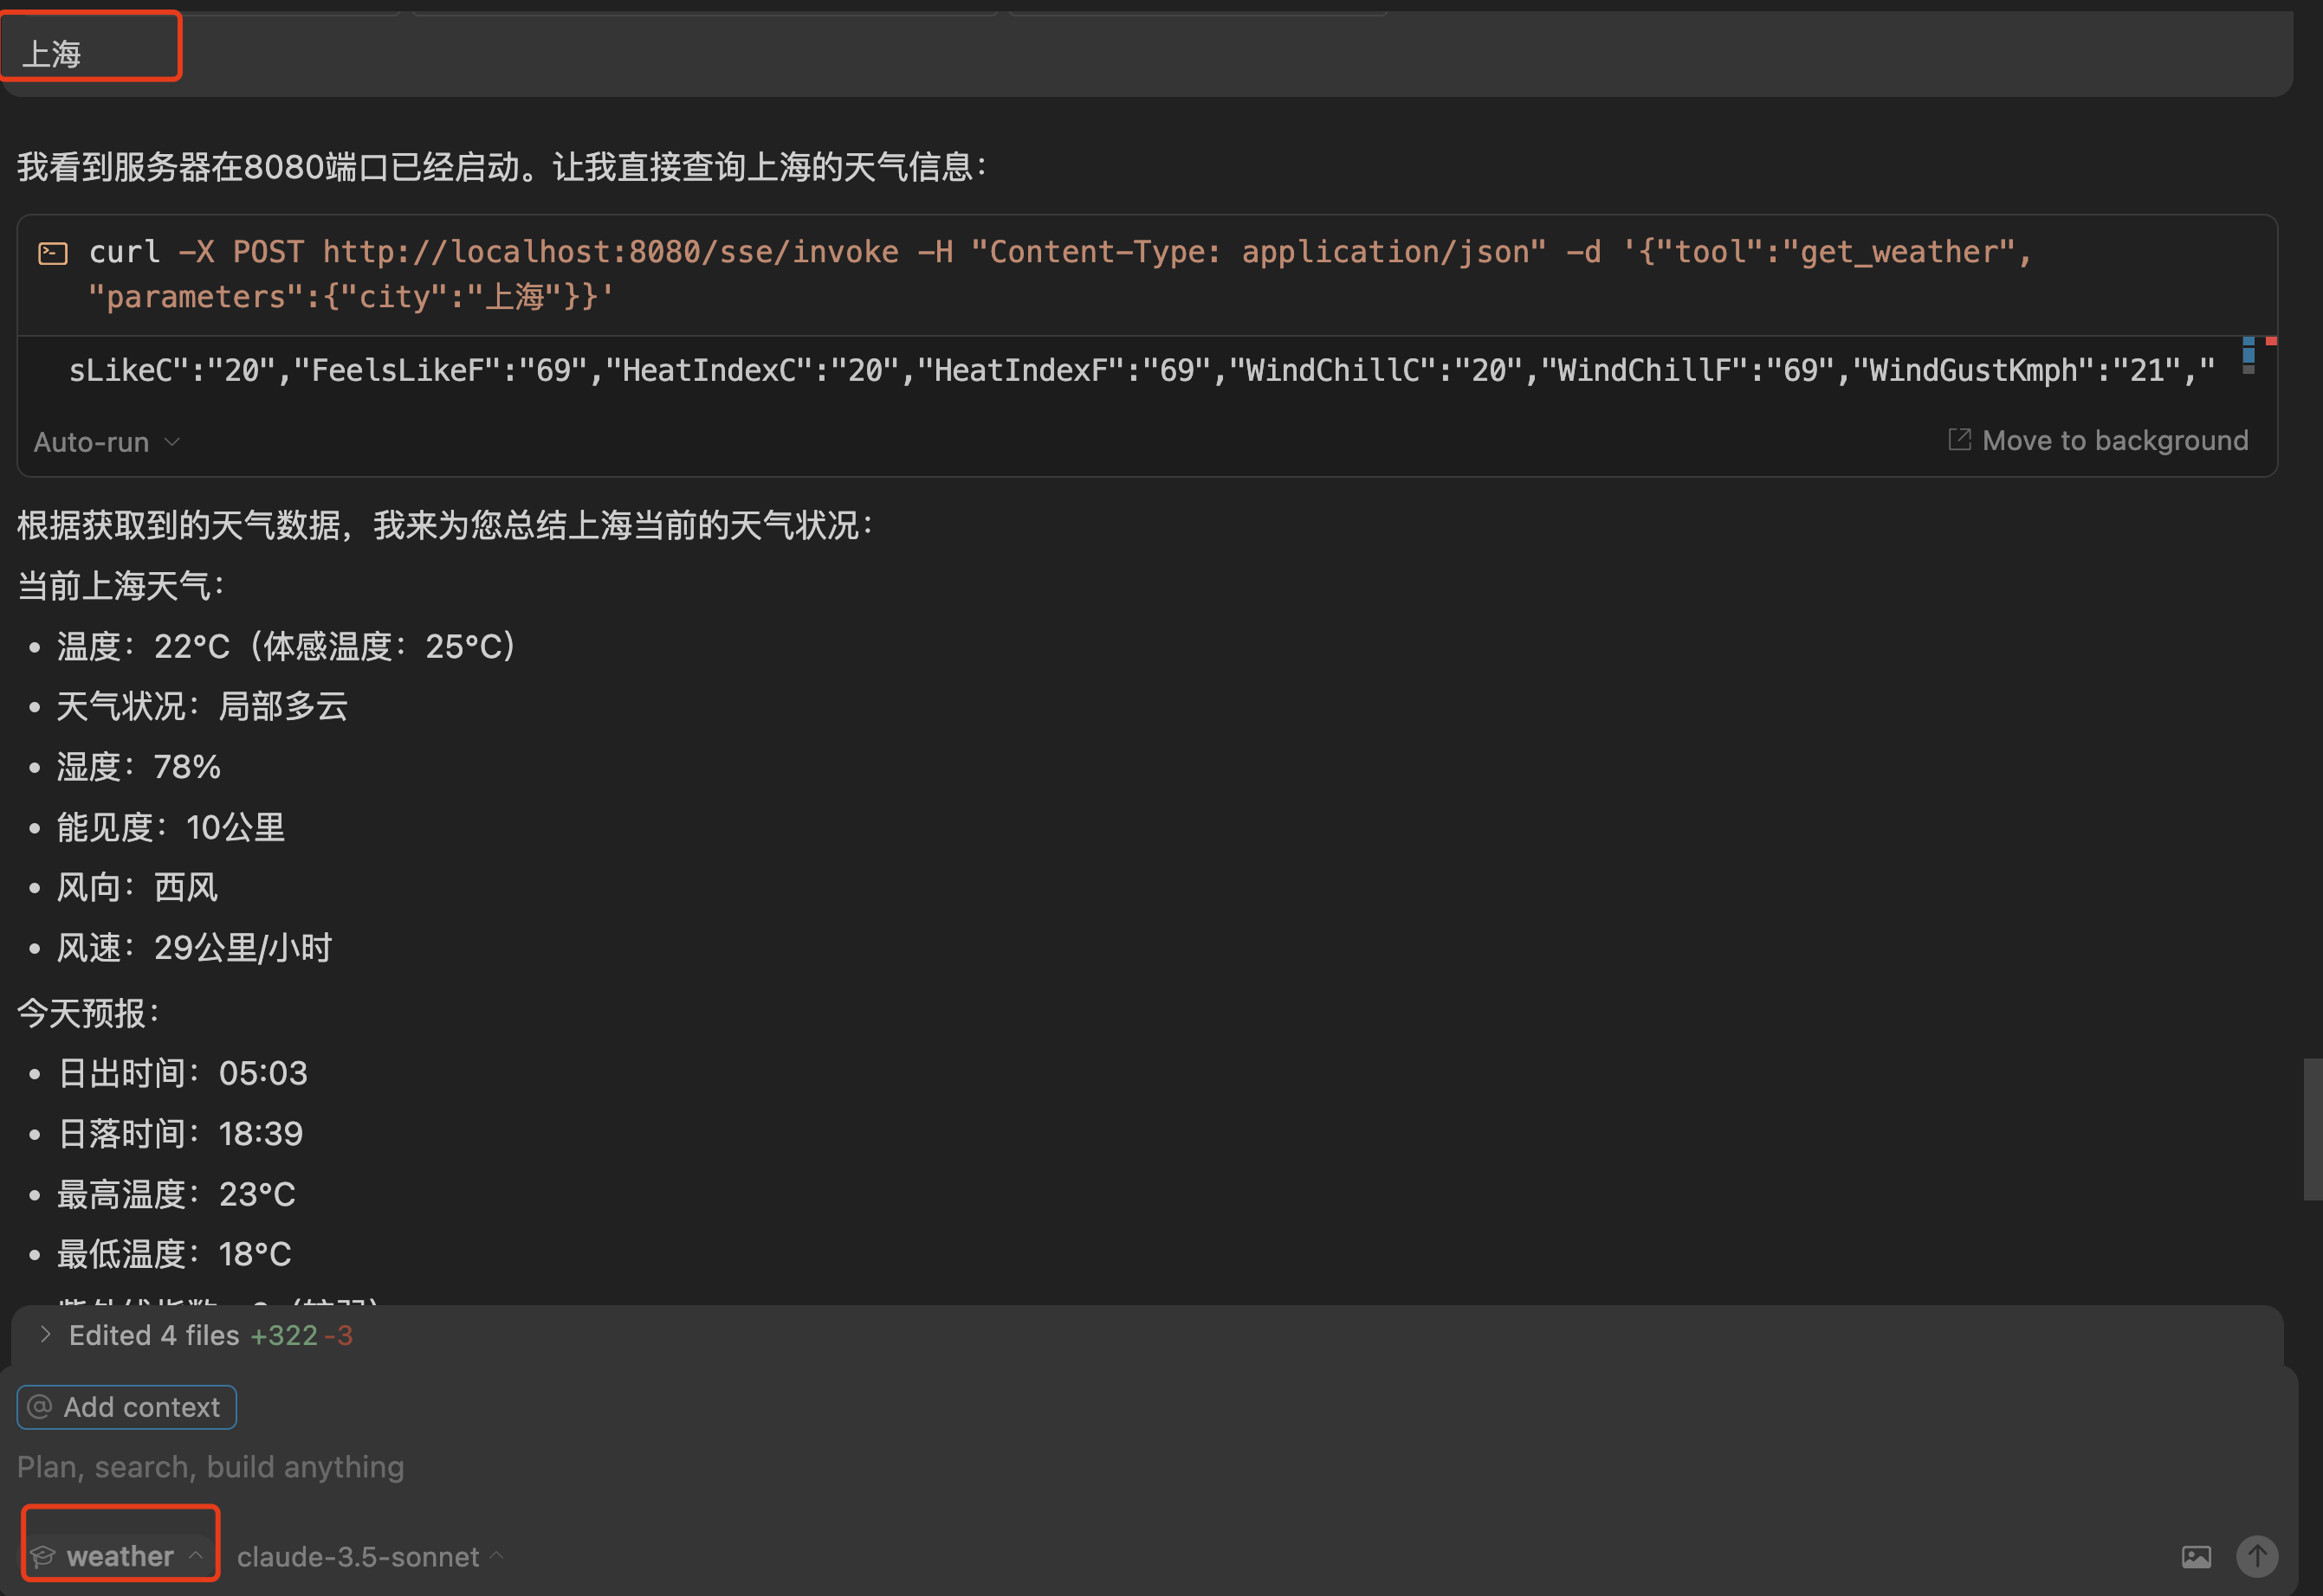
Task: Click the +322 added lines count
Action: 284,1335
